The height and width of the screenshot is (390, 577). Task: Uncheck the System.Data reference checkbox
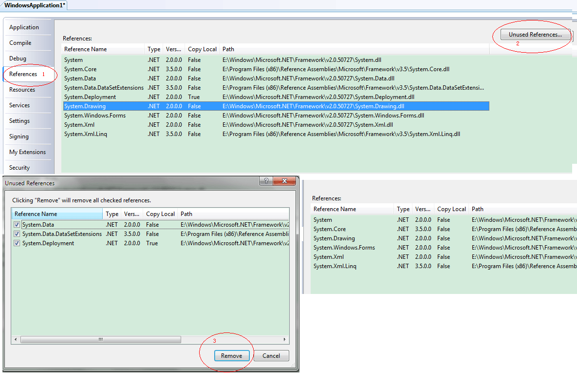click(17, 225)
